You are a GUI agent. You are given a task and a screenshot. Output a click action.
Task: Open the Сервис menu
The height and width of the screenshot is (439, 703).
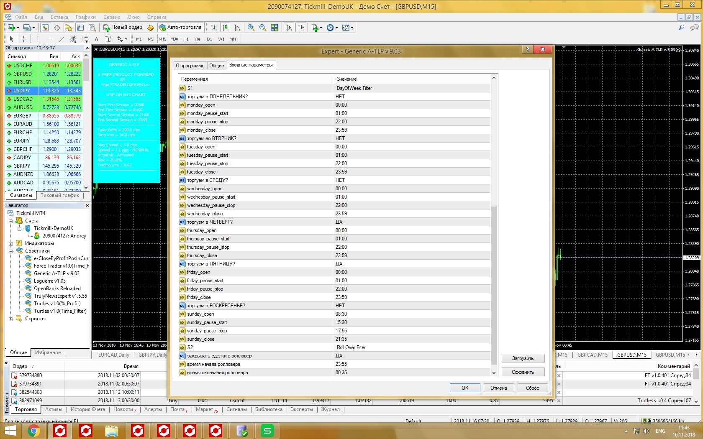(x=112, y=17)
